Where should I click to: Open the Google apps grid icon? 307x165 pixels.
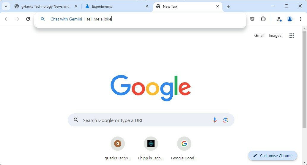(x=292, y=35)
